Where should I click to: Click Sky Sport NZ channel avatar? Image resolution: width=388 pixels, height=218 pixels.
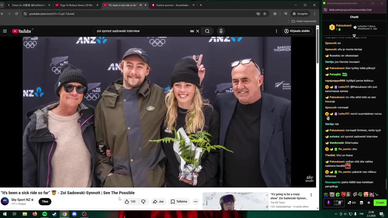coord(5,201)
